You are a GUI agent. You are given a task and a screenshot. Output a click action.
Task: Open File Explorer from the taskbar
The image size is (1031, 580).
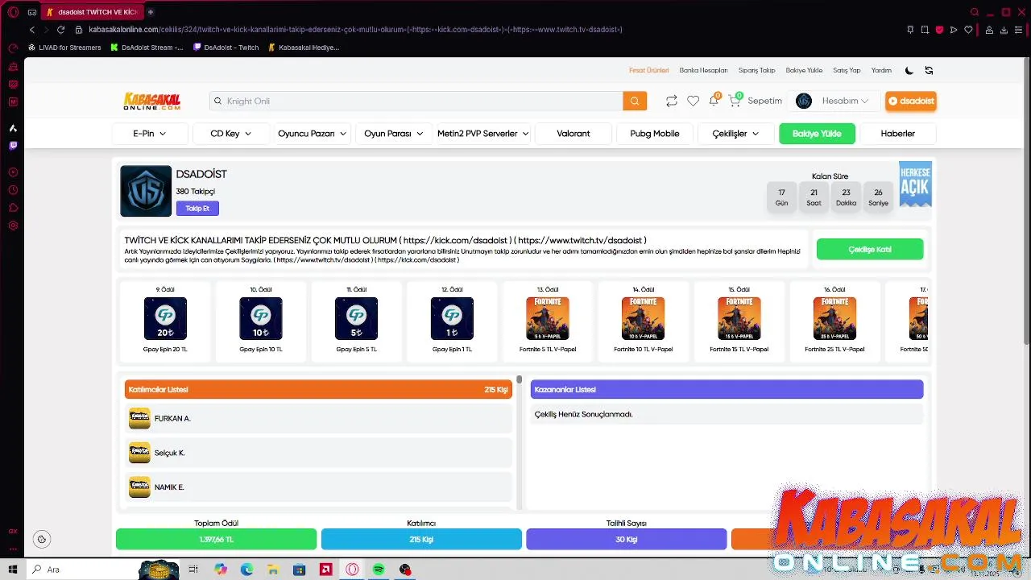click(273, 570)
